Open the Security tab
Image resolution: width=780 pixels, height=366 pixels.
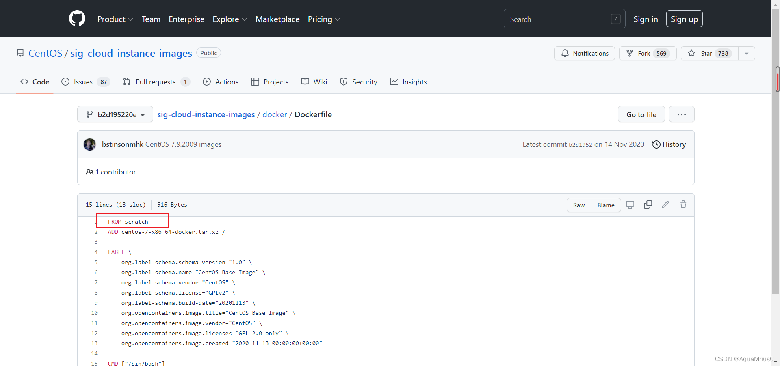[x=358, y=82]
